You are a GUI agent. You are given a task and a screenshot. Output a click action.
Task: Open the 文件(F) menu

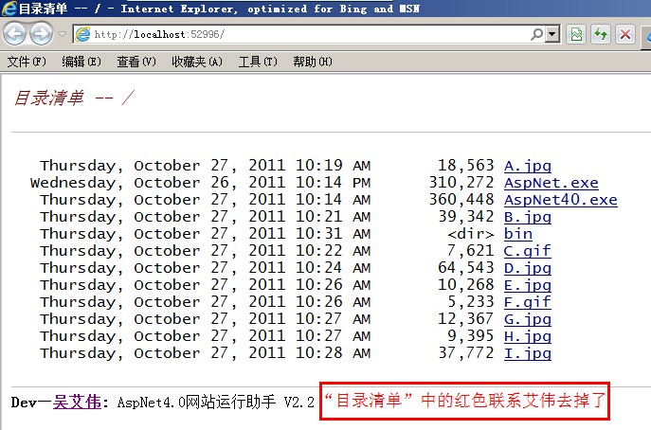(27, 62)
